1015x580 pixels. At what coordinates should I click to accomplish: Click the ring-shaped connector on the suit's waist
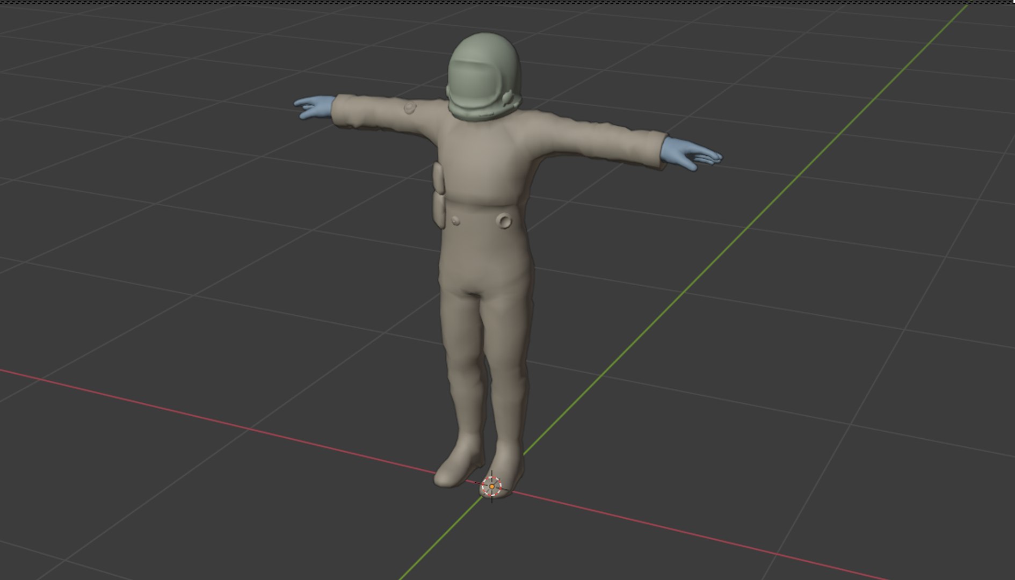click(x=504, y=221)
